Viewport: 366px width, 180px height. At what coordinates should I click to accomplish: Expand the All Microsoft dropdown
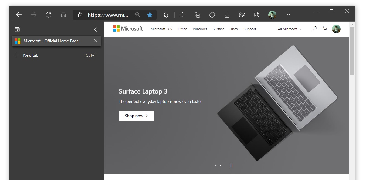[x=290, y=29]
